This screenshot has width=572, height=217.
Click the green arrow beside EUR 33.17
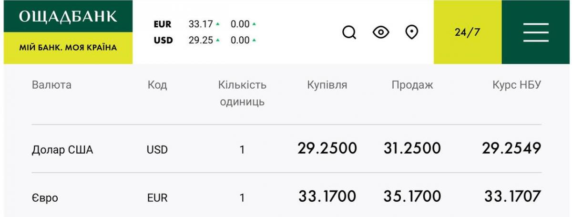(x=218, y=24)
